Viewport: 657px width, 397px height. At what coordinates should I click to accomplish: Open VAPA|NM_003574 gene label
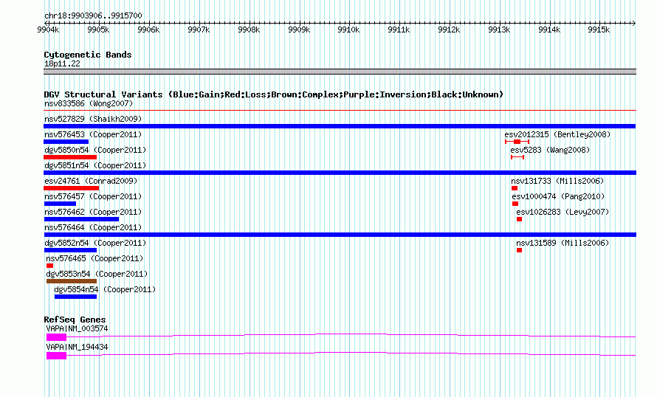tap(77, 328)
